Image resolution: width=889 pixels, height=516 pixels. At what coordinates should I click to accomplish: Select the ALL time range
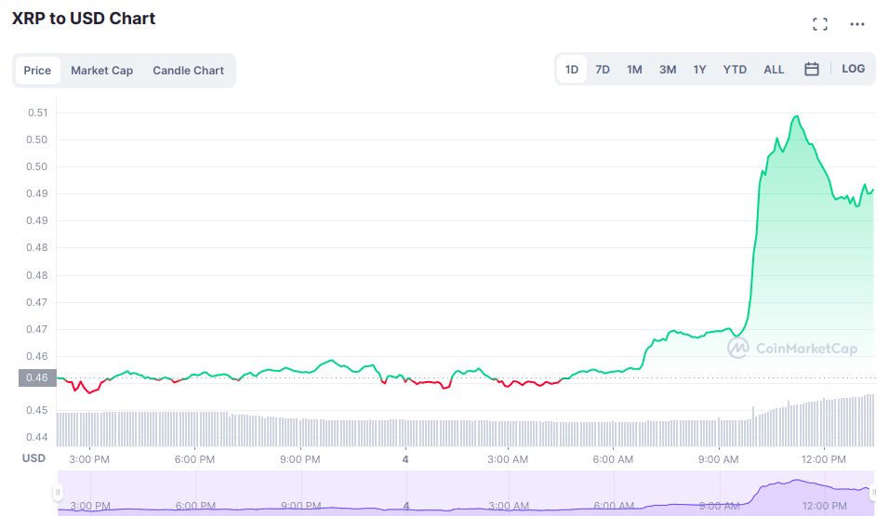pos(774,69)
